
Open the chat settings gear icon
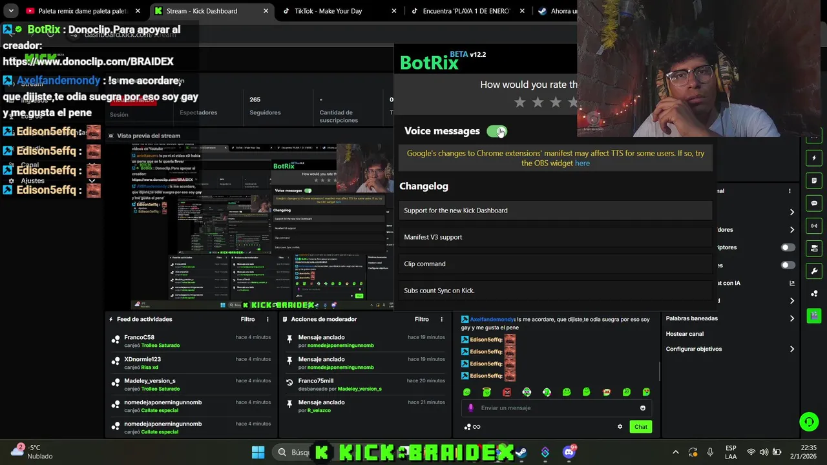620,427
